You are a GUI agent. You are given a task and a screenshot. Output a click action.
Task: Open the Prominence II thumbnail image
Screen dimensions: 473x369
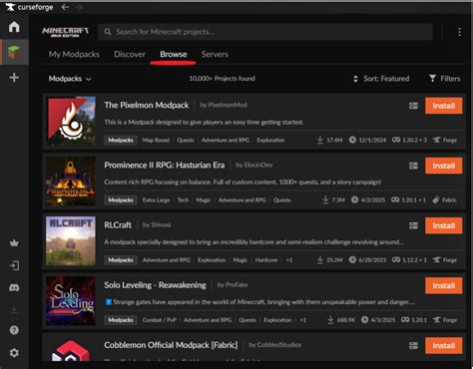click(x=71, y=181)
